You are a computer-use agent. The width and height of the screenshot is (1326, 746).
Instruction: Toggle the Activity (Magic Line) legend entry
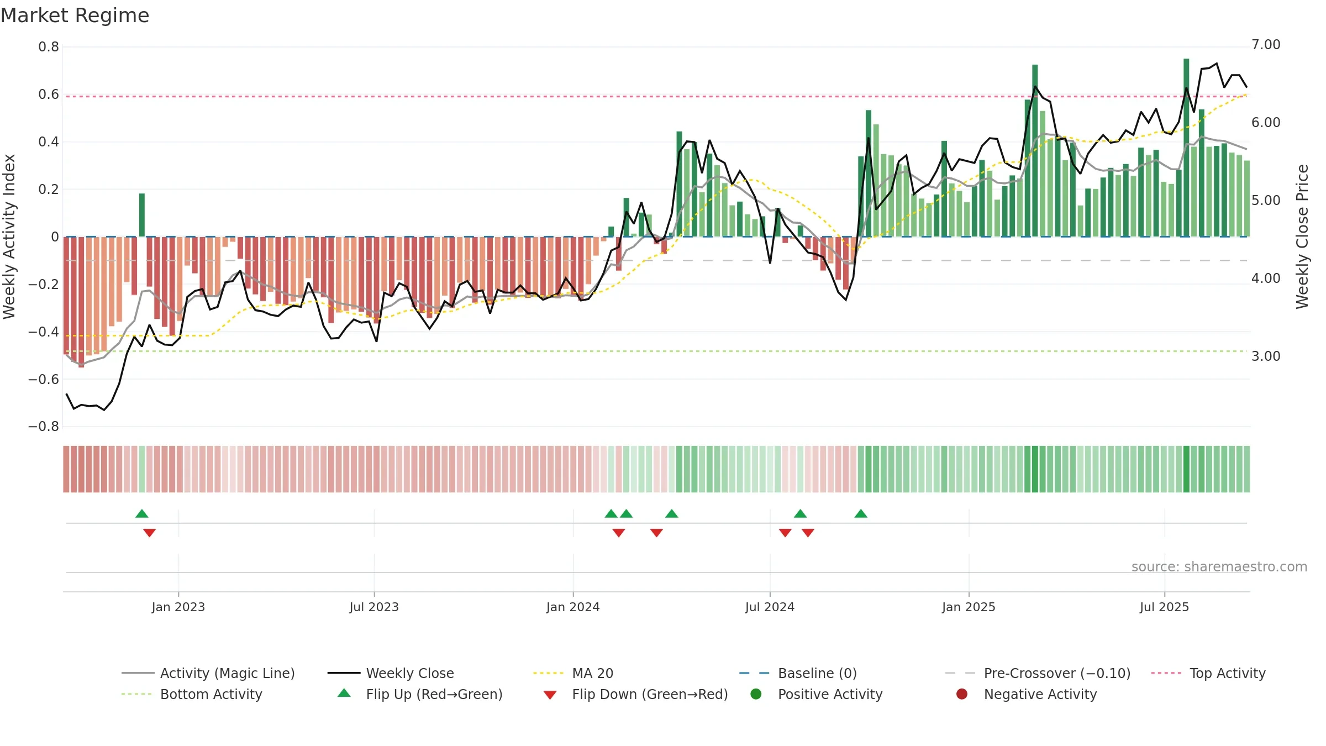click(x=208, y=673)
